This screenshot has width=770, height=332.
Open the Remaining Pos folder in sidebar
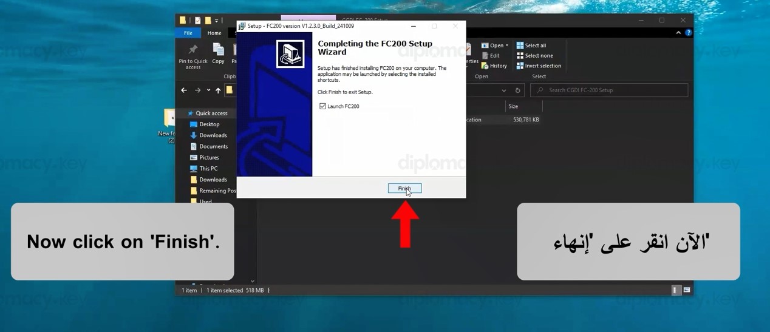coord(213,191)
